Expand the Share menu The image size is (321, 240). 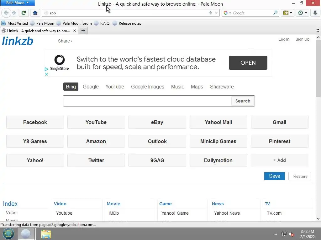coord(65,41)
